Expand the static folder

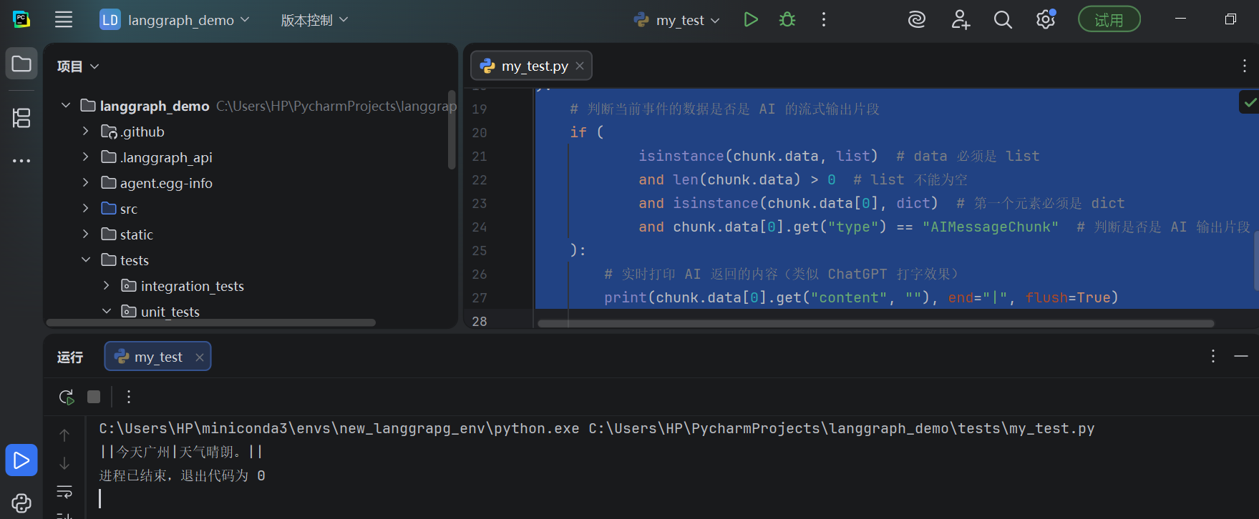86,234
